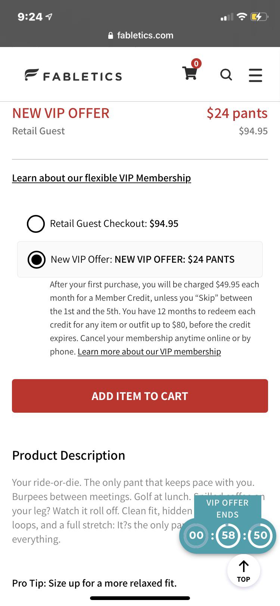This screenshot has width=280, height=606.
Task: Open Learn about our flexible VIP Membership
Action: [x=101, y=178]
